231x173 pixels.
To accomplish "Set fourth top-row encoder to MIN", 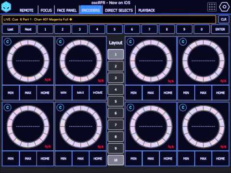I will coord(186,93).
